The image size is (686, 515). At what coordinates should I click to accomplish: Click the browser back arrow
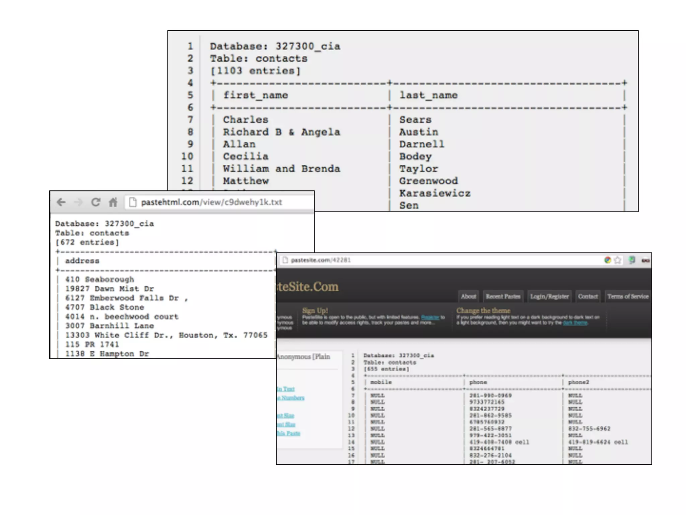pyautogui.click(x=61, y=202)
